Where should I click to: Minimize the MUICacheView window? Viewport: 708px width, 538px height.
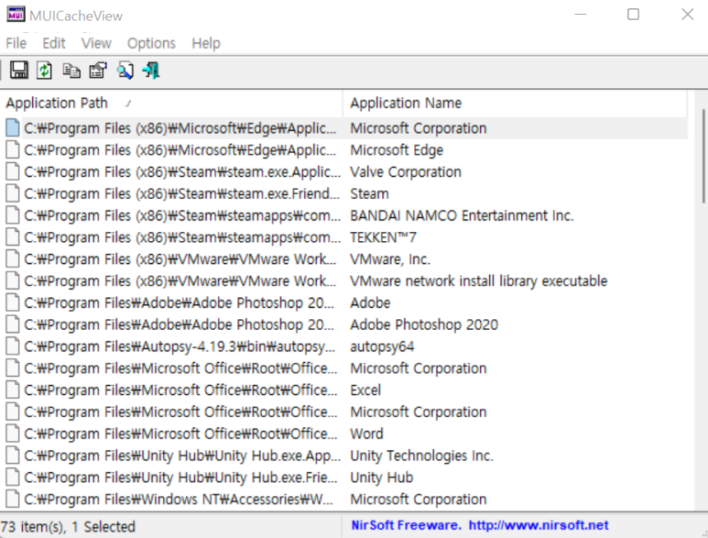580,15
